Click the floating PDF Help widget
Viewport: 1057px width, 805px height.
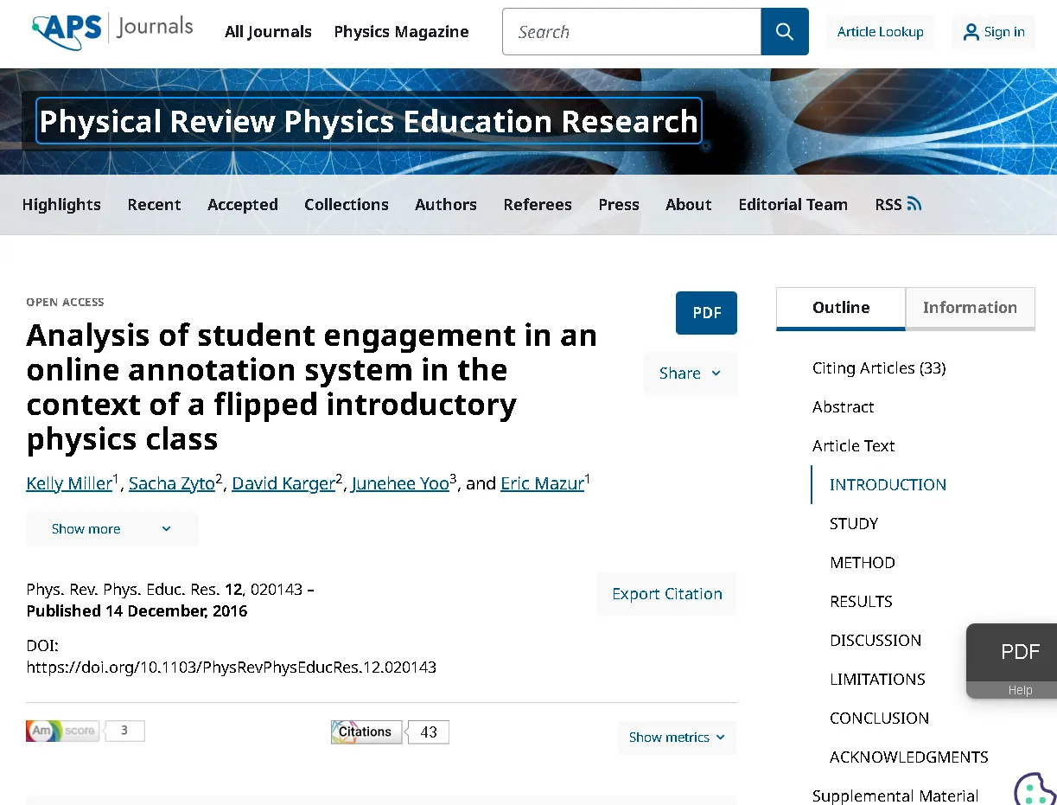click(x=1012, y=660)
